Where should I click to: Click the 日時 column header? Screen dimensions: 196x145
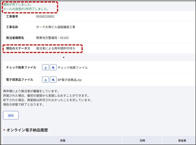tap(142, 141)
